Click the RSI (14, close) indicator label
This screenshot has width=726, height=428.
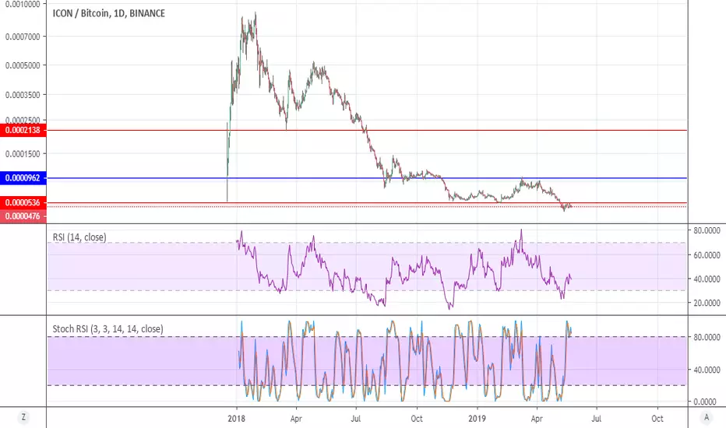point(79,237)
